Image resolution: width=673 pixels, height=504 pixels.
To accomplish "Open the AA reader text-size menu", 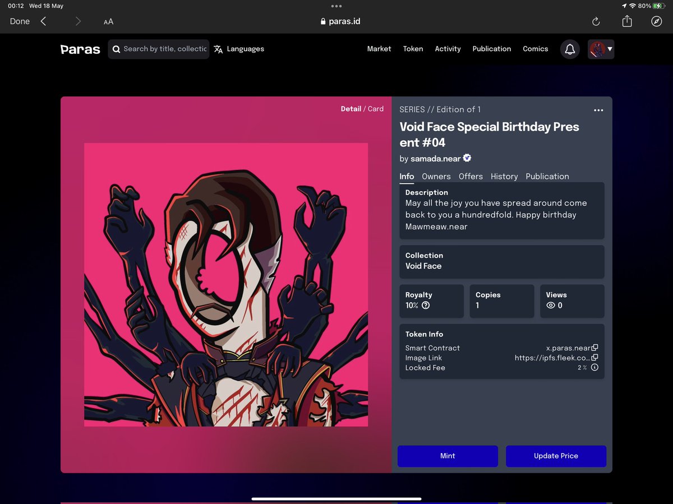I will click(108, 22).
